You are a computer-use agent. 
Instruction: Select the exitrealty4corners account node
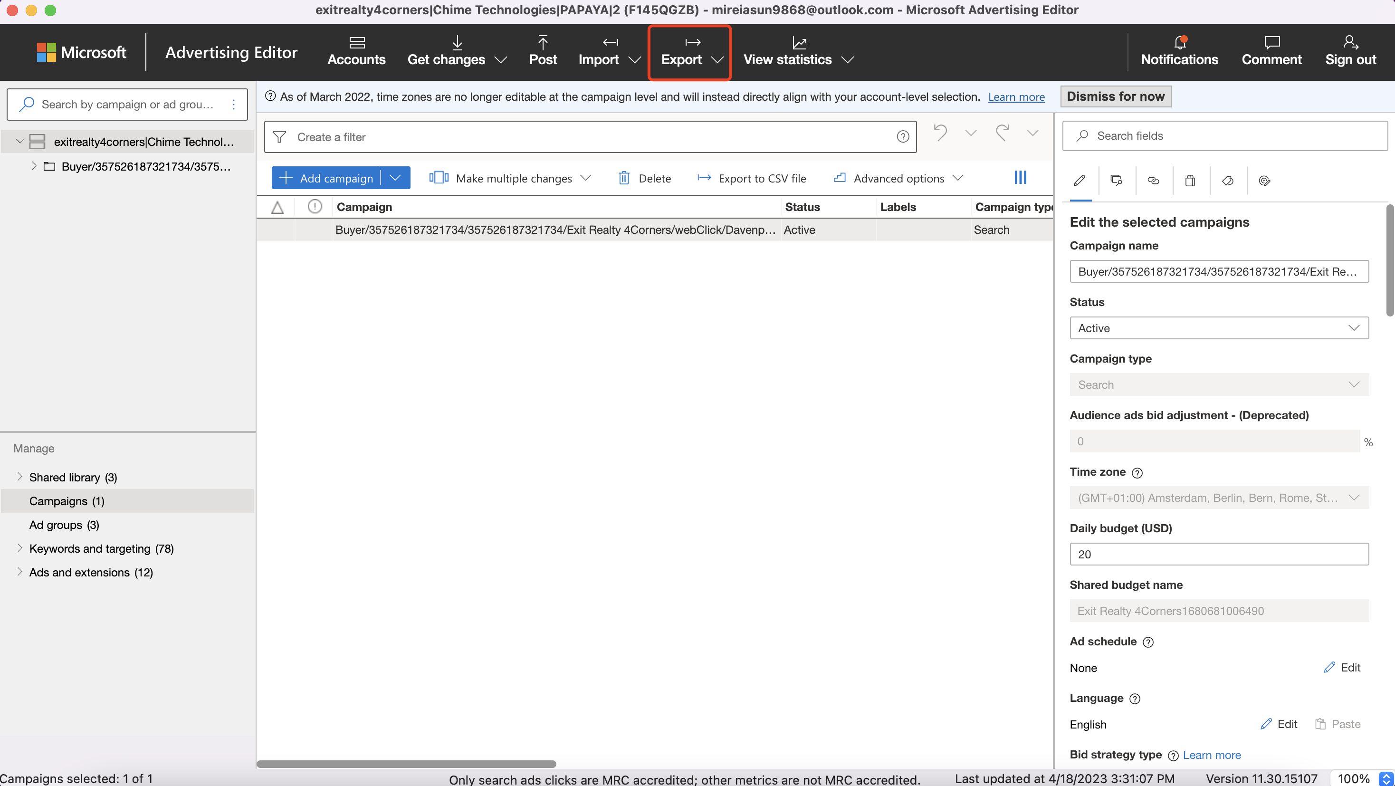click(143, 142)
